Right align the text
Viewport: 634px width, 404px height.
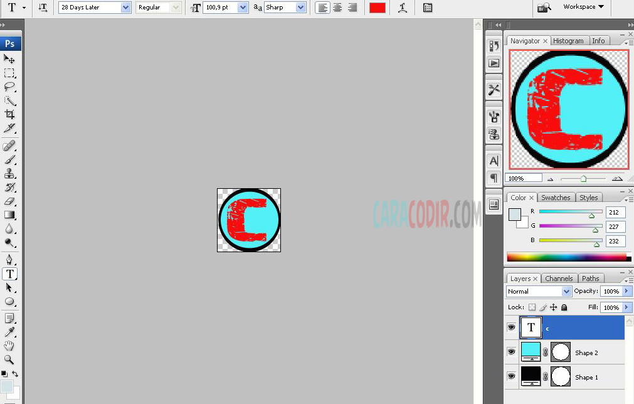click(352, 8)
